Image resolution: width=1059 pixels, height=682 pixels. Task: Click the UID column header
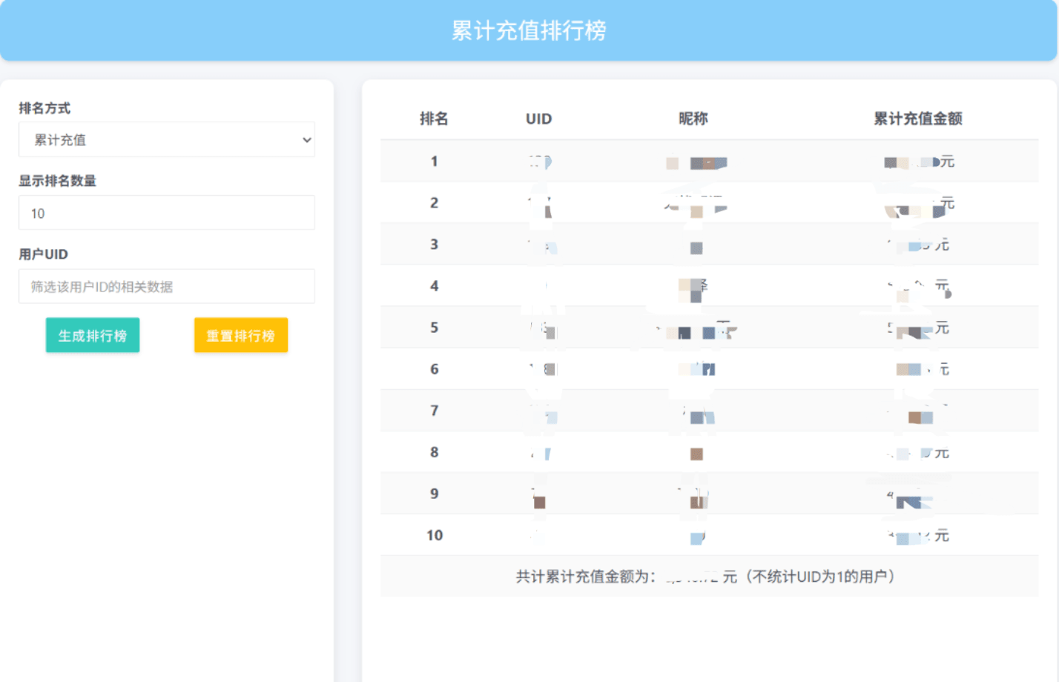pyautogui.click(x=538, y=119)
